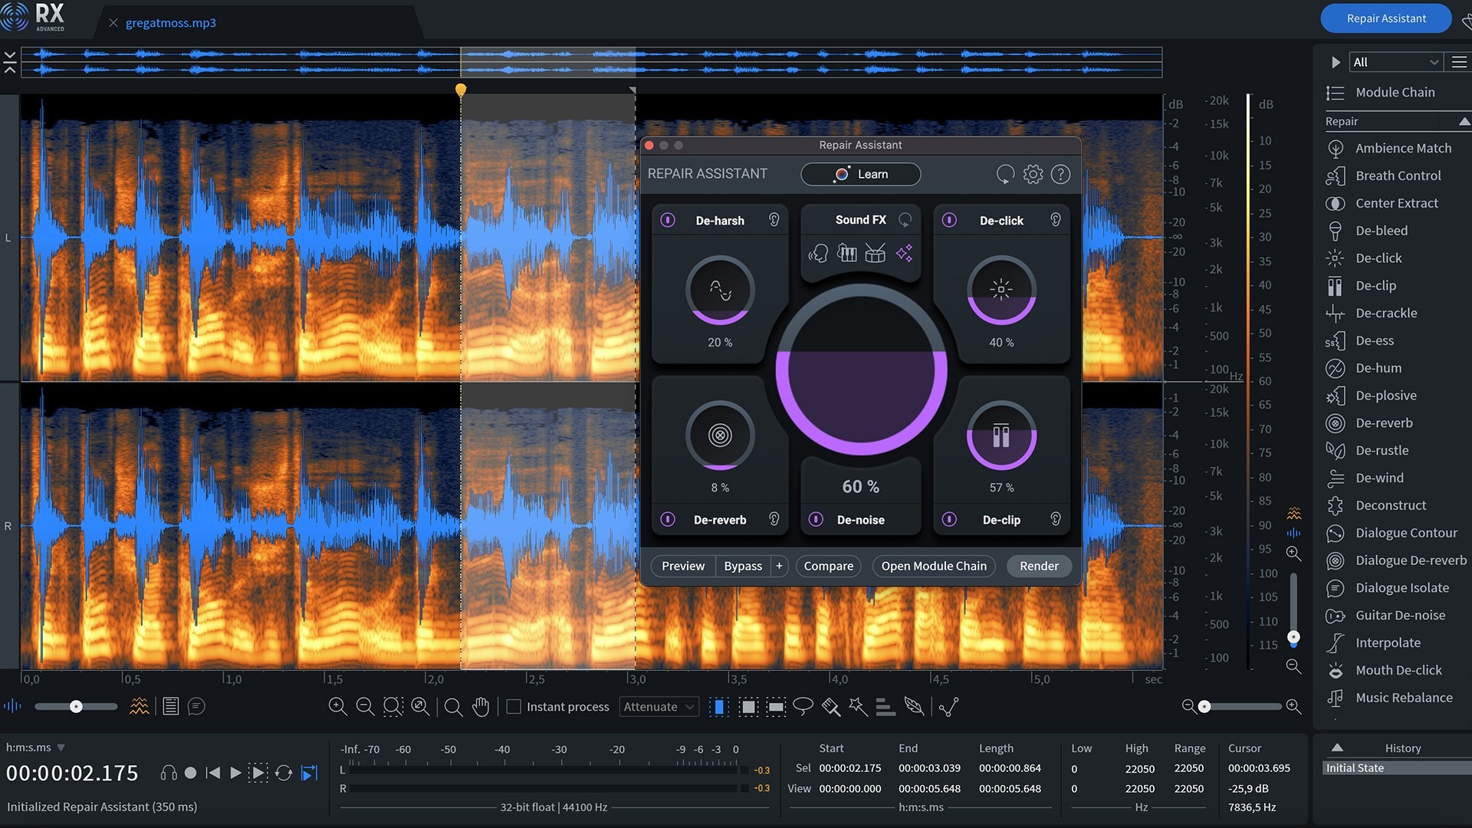Click the Render button
This screenshot has height=828, width=1472.
click(1039, 566)
